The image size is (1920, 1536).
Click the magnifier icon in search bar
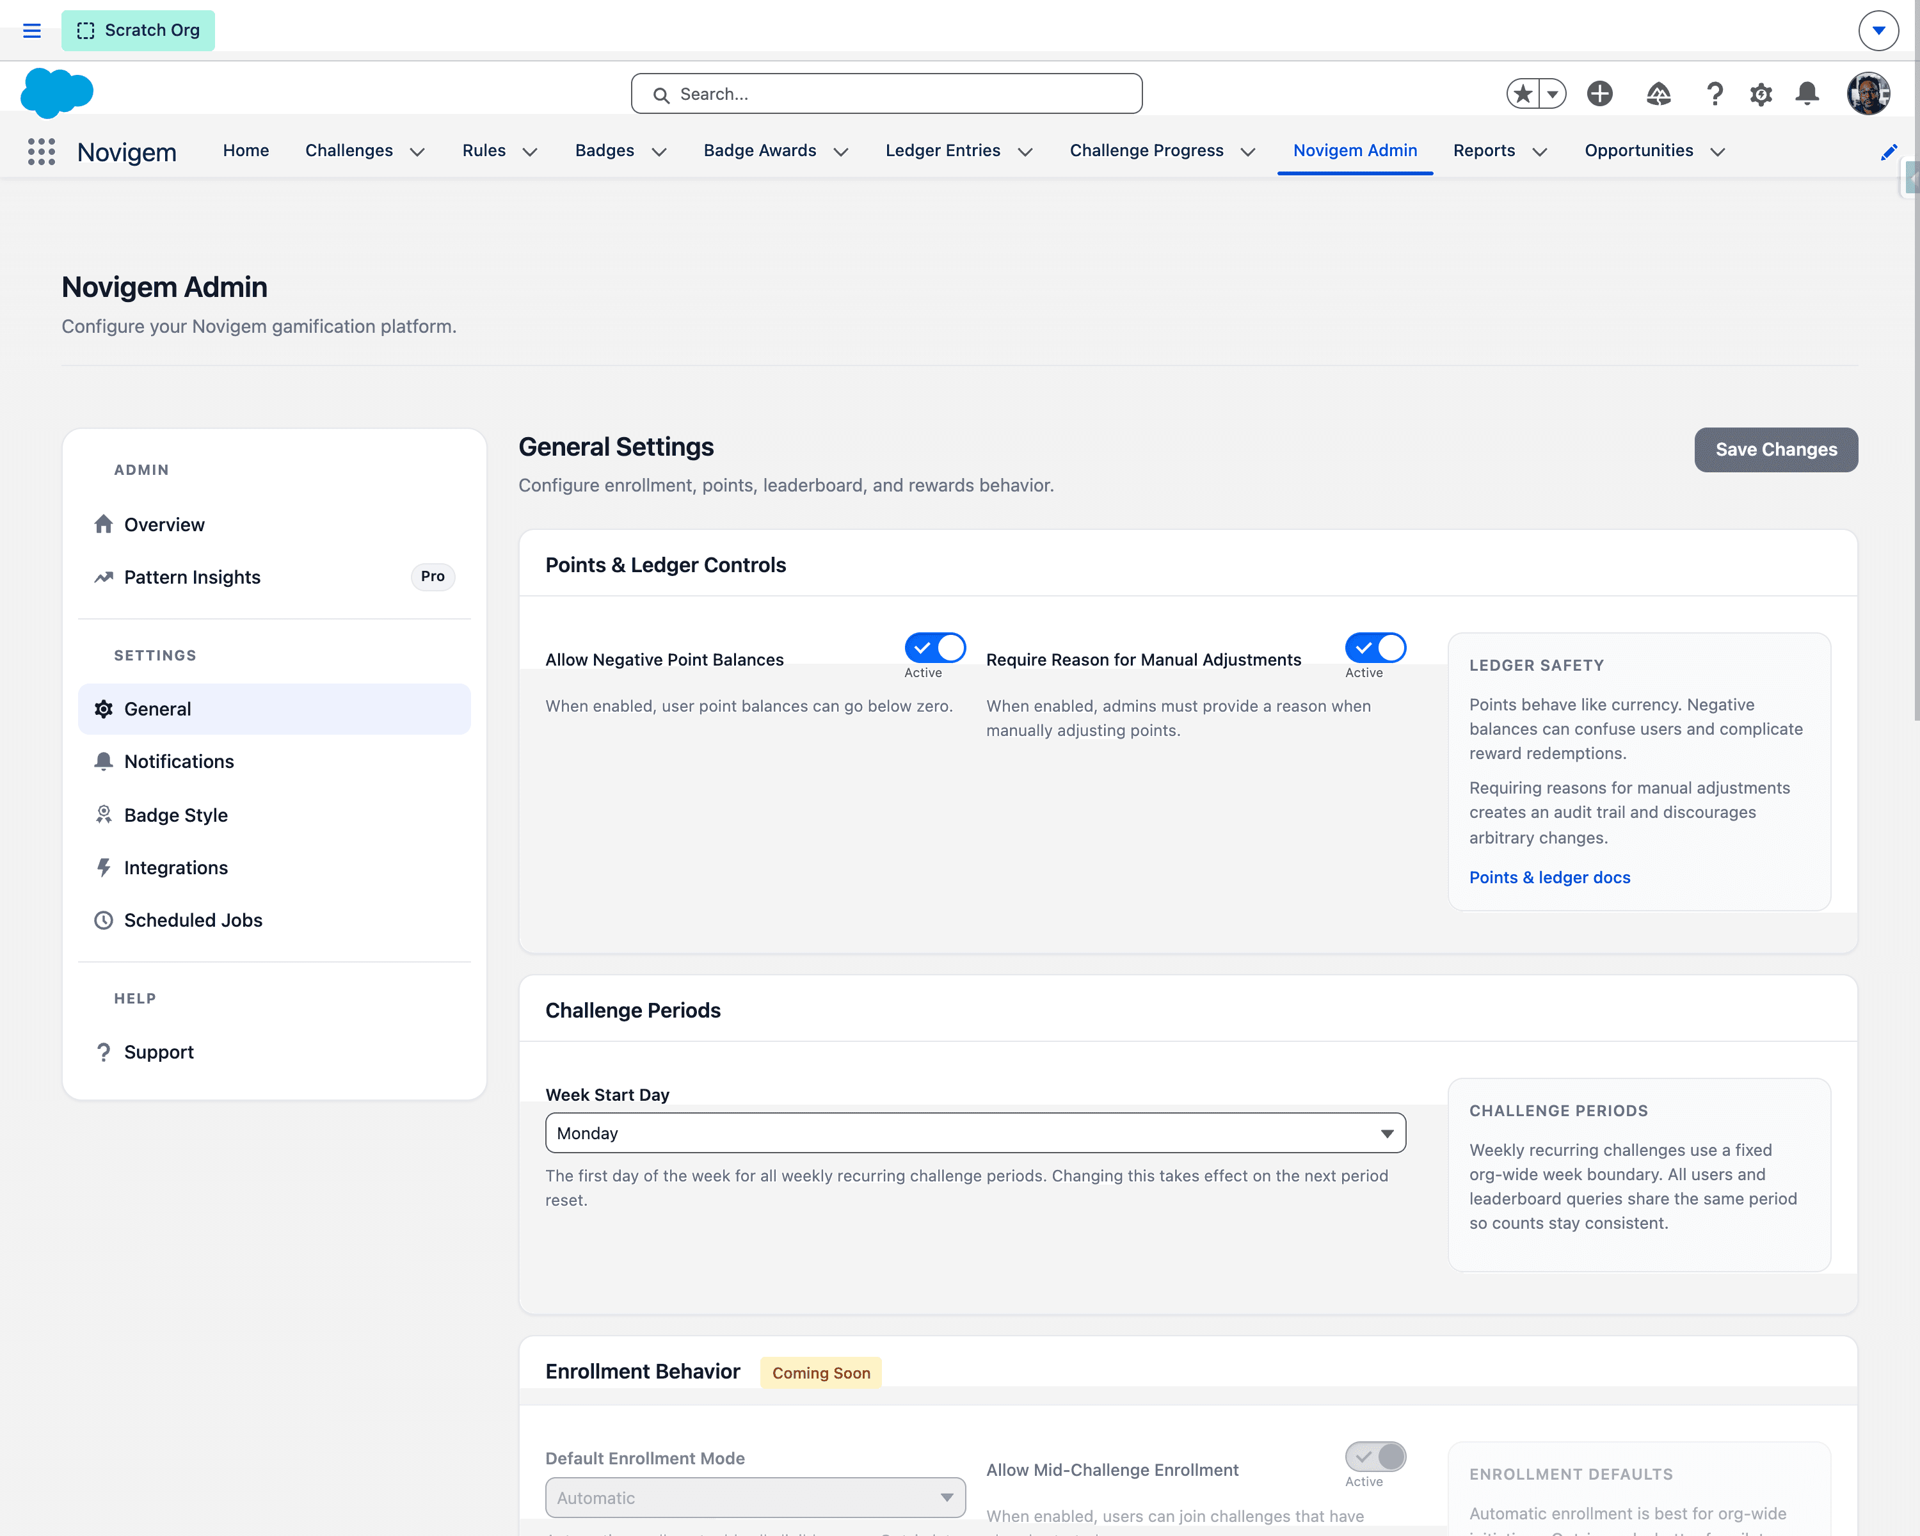point(660,94)
